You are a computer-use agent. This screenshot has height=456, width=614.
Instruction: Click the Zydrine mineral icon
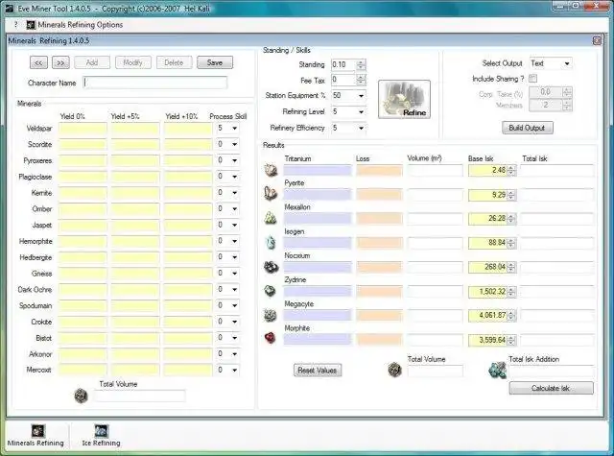271,291
